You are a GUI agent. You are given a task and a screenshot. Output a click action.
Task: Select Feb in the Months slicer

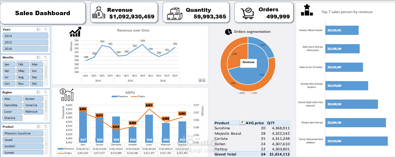click(23, 64)
